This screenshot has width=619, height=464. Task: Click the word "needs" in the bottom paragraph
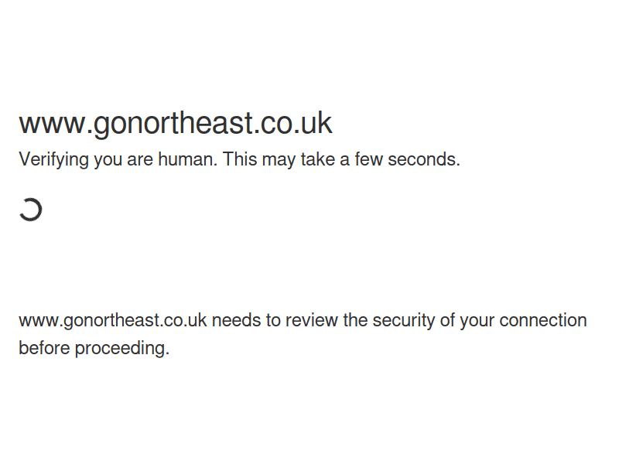236,320
